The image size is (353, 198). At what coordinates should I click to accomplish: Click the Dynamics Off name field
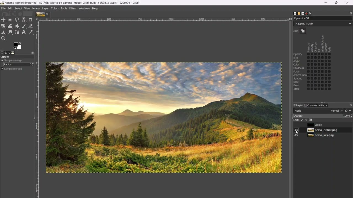323,18
